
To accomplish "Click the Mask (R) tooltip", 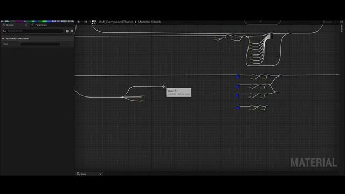I will 178,92.
